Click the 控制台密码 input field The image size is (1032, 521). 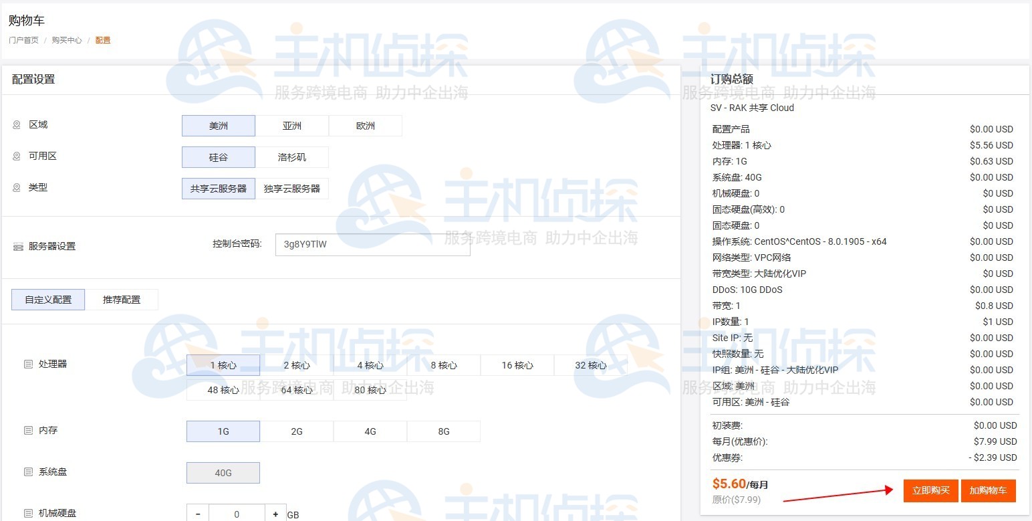click(372, 244)
